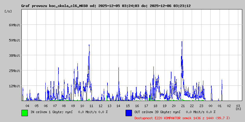
Task: Select hour 04 on the time axis
Action: tap(27, 106)
